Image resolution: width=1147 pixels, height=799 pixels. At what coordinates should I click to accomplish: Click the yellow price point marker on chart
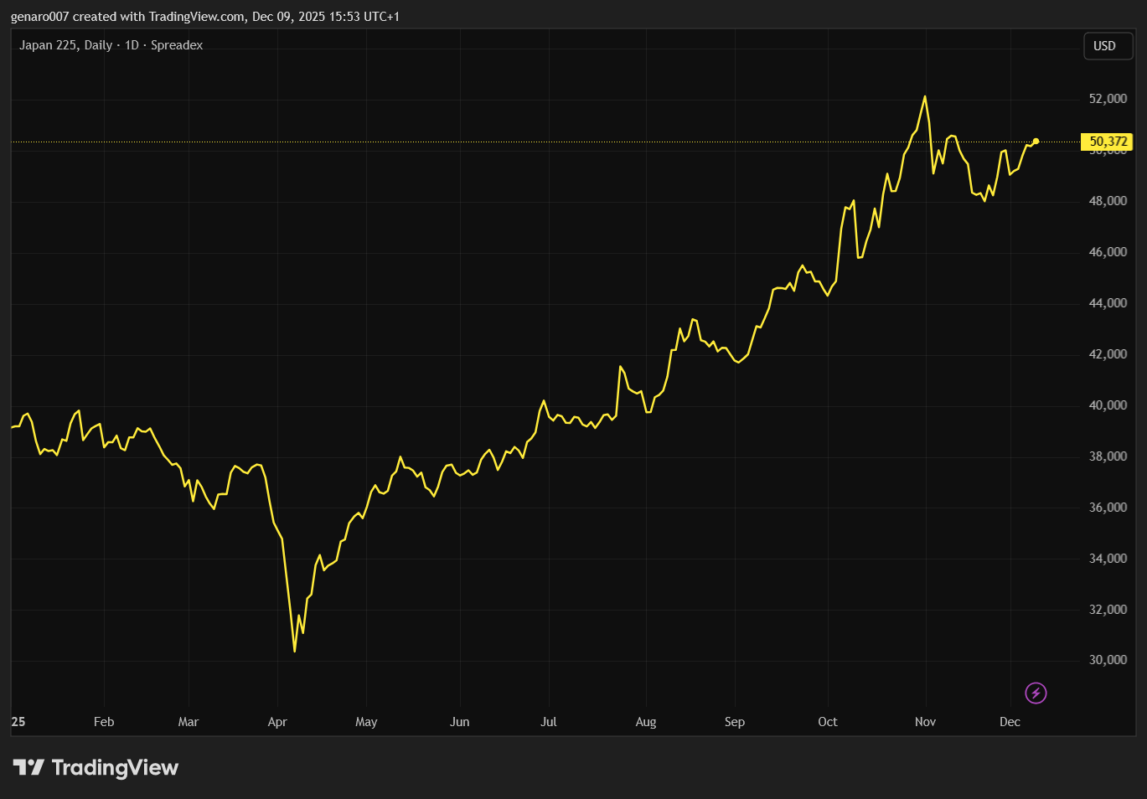pos(1036,141)
